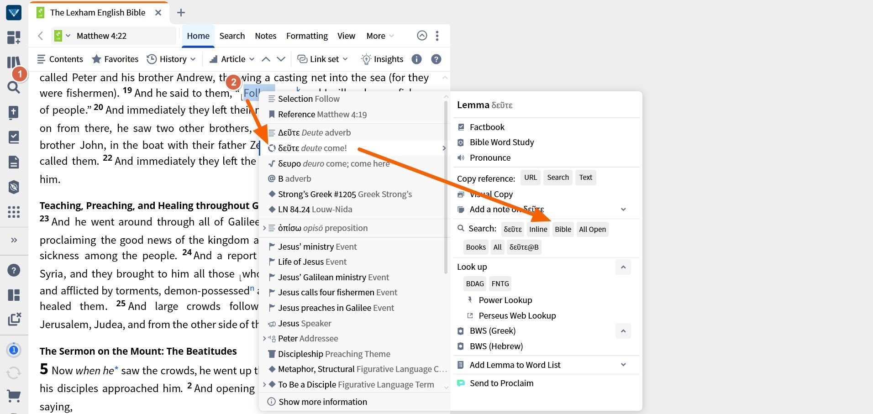Switch to the View tab
The width and height of the screenshot is (873, 414).
(x=346, y=36)
